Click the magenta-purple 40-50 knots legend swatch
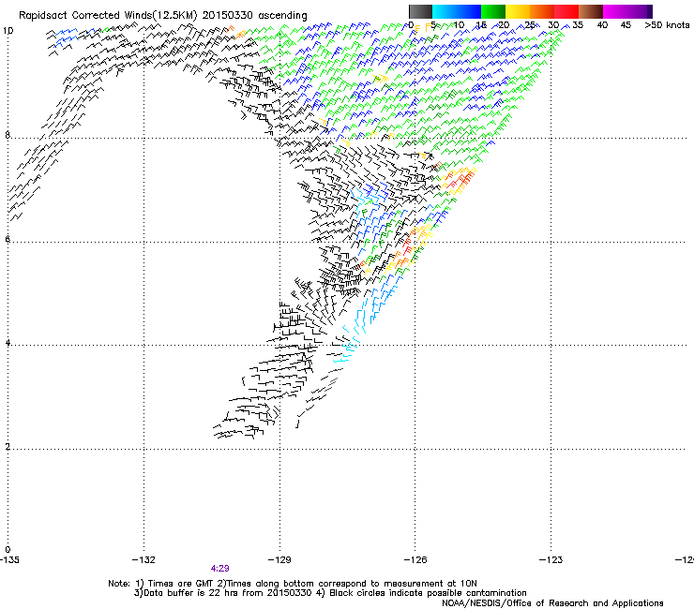 point(627,11)
